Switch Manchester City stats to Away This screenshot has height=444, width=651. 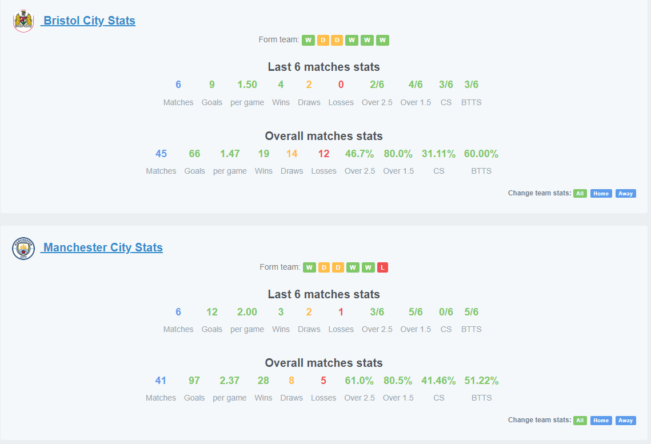click(625, 421)
